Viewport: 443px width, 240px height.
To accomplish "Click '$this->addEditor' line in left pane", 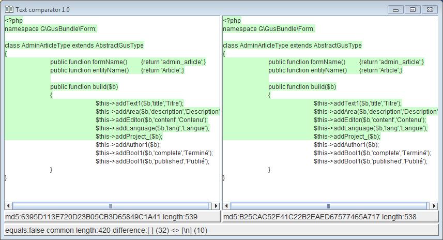I will tap(152, 120).
